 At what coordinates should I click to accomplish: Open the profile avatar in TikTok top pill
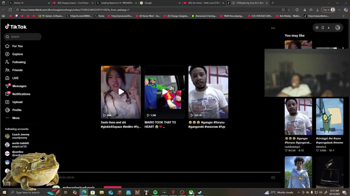pos(337,27)
